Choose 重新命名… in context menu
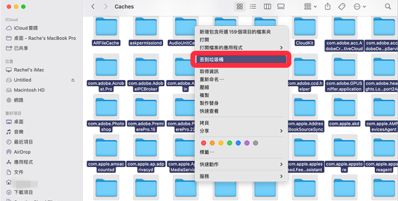Viewport: 398px width, 201px height. [x=241, y=79]
